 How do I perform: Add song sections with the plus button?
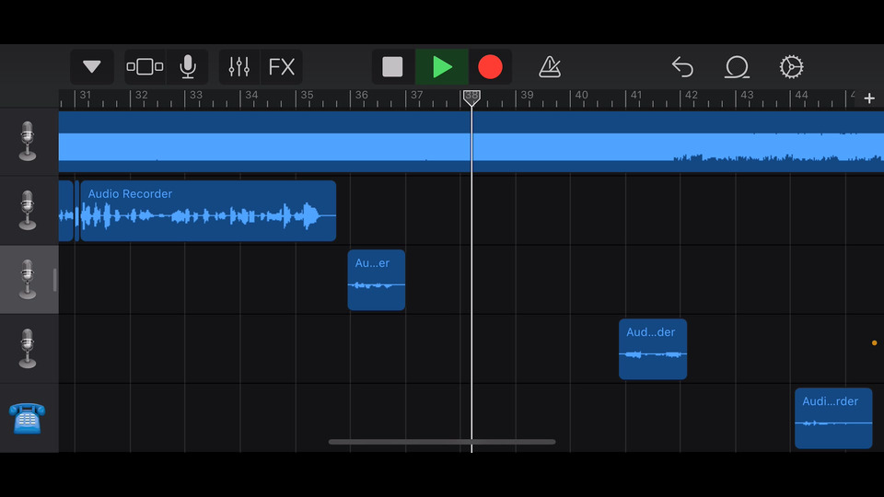(869, 98)
